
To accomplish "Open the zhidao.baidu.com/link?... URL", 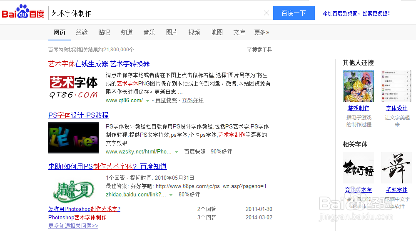I will pos(136,195).
